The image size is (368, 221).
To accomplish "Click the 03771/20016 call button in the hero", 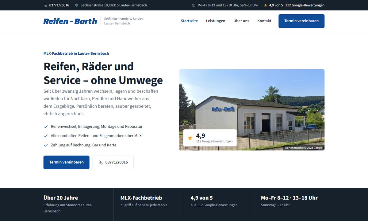I will point(113,162).
